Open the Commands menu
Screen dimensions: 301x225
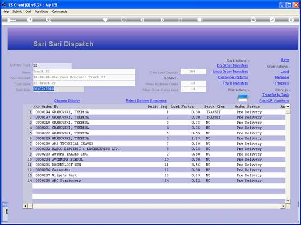tap(59, 12)
